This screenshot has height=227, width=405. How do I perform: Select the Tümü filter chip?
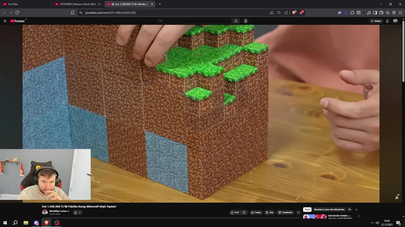307,210
